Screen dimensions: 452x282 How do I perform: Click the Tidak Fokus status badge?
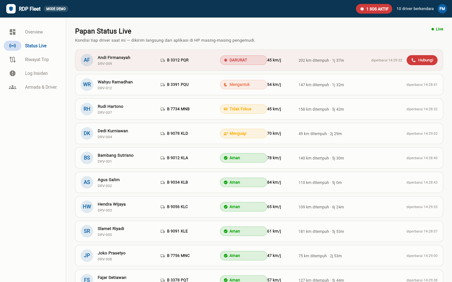point(244,109)
